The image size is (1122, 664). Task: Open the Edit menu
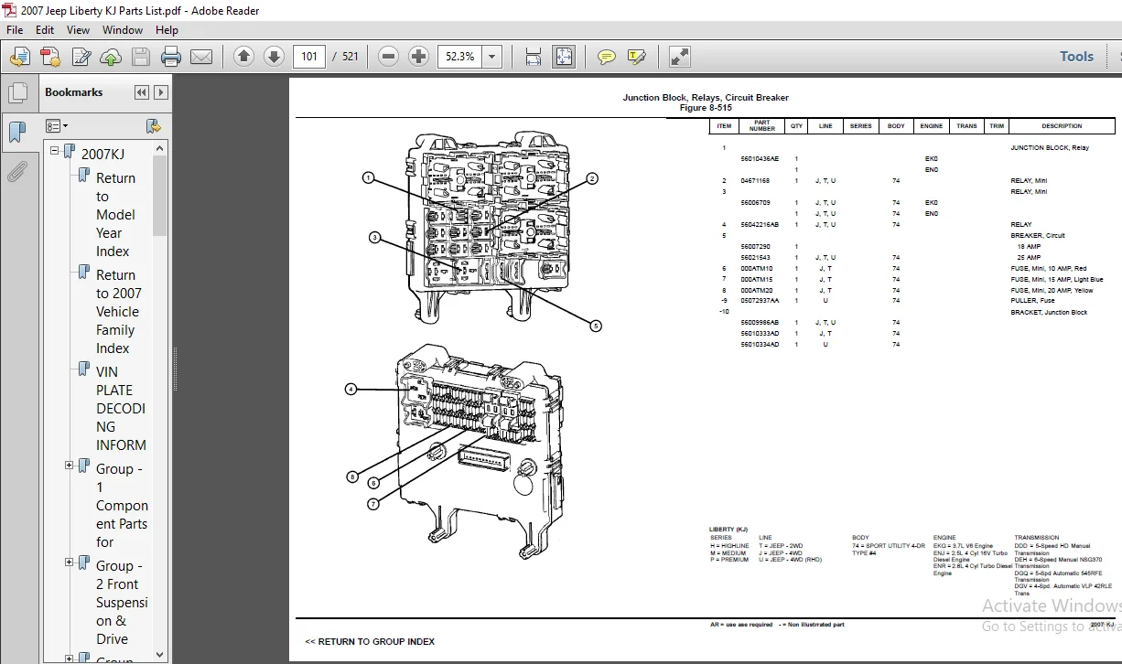(x=46, y=29)
